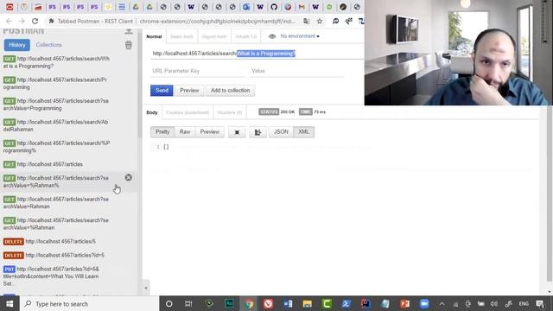The width and height of the screenshot is (553, 311).
Task: Select the response Preview view
Action: click(209, 132)
